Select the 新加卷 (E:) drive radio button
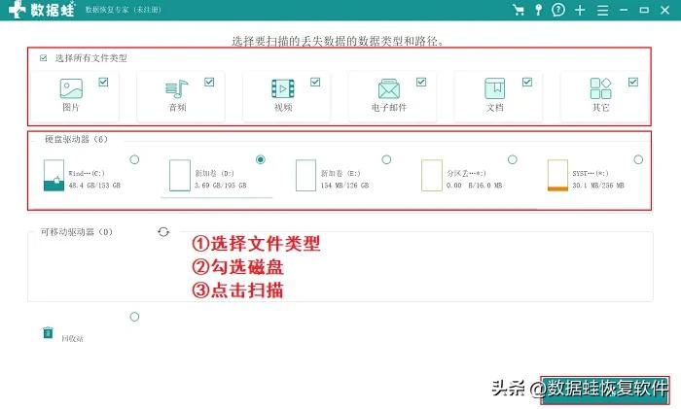This screenshot has height=409, width=681. [387, 159]
